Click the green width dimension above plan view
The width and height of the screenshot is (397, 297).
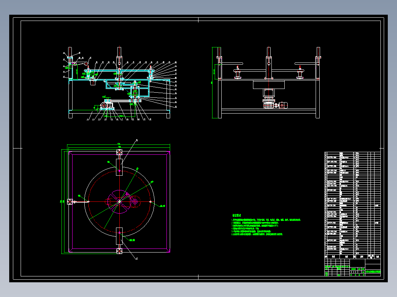pos(119,145)
